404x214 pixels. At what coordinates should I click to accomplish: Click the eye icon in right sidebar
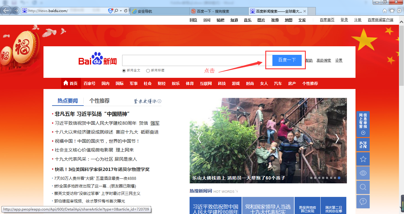pyautogui.click(x=363, y=173)
